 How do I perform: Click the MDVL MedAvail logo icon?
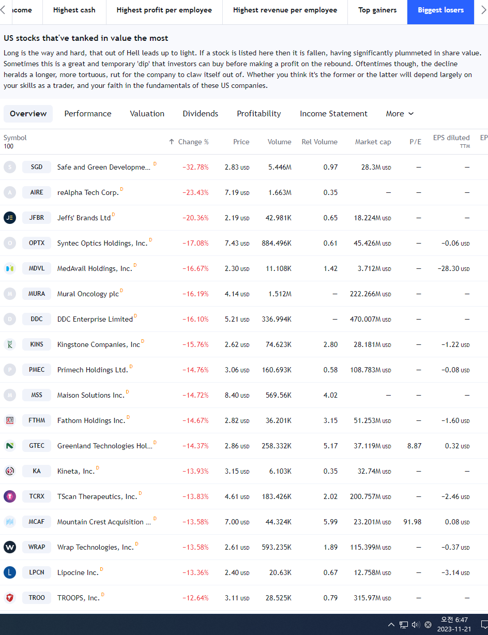click(x=10, y=268)
